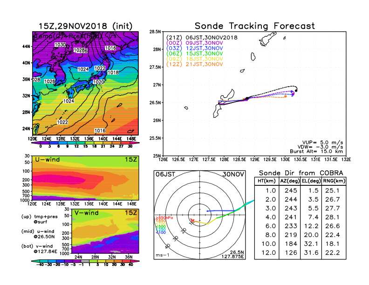
Task: Click wind colorbar segment between 20 and 30
Action: [x=118, y=261]
